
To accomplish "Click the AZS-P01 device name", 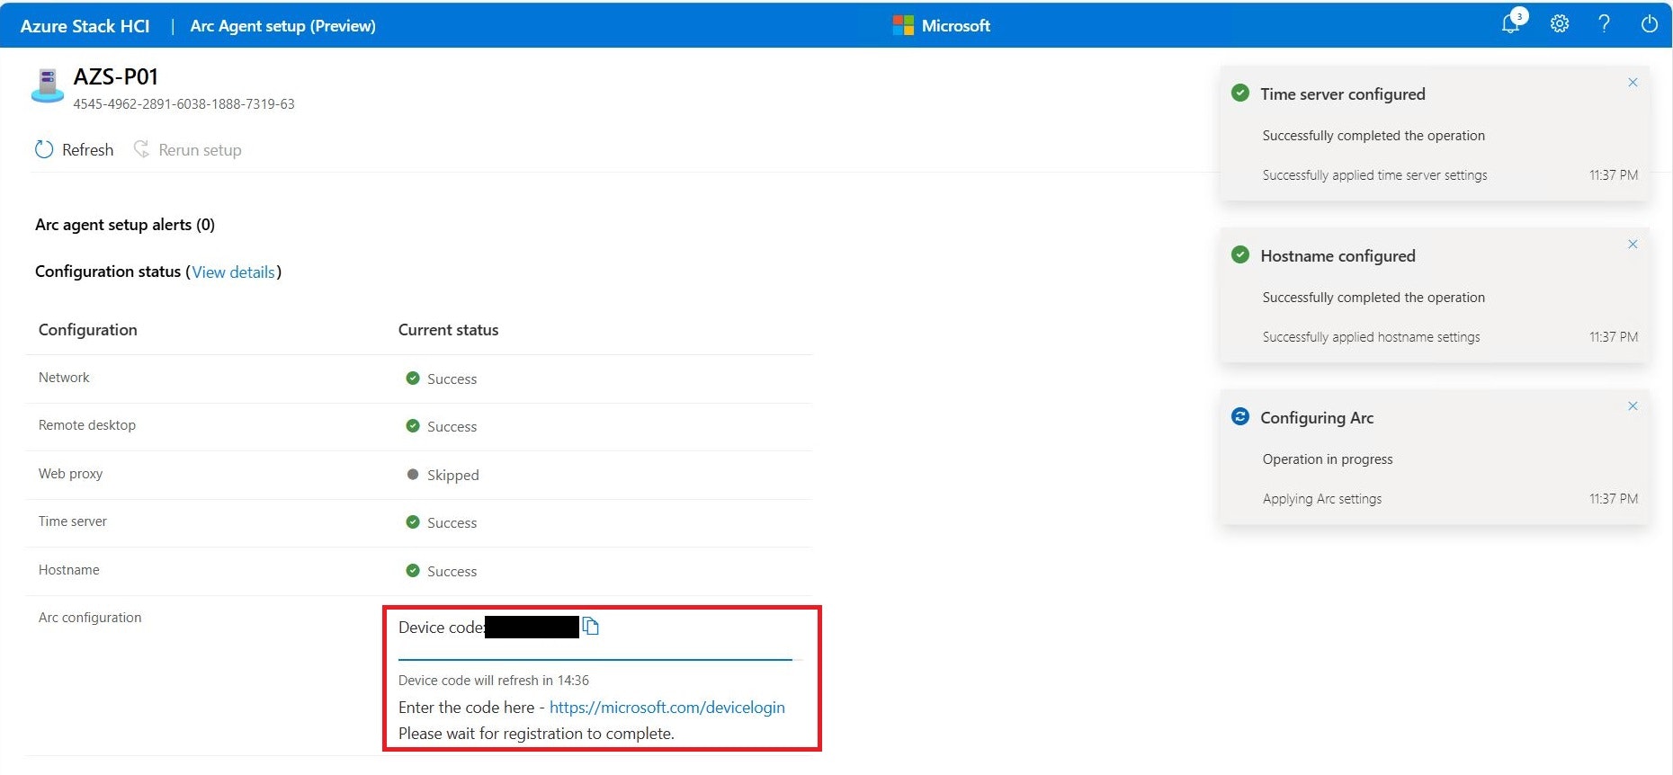I will click(115, 76).
